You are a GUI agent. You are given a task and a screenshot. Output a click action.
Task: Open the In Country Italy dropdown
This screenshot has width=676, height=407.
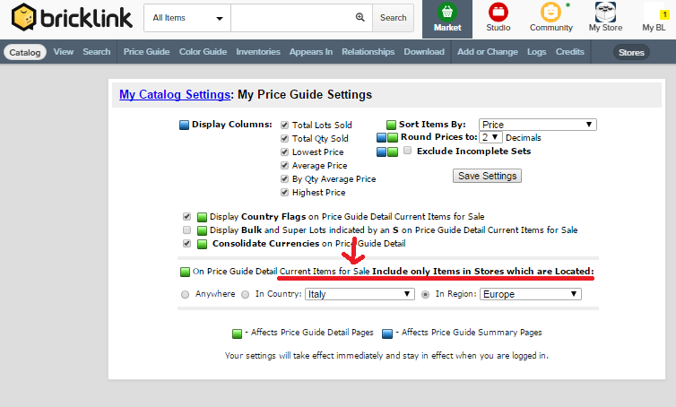(360, 294)
